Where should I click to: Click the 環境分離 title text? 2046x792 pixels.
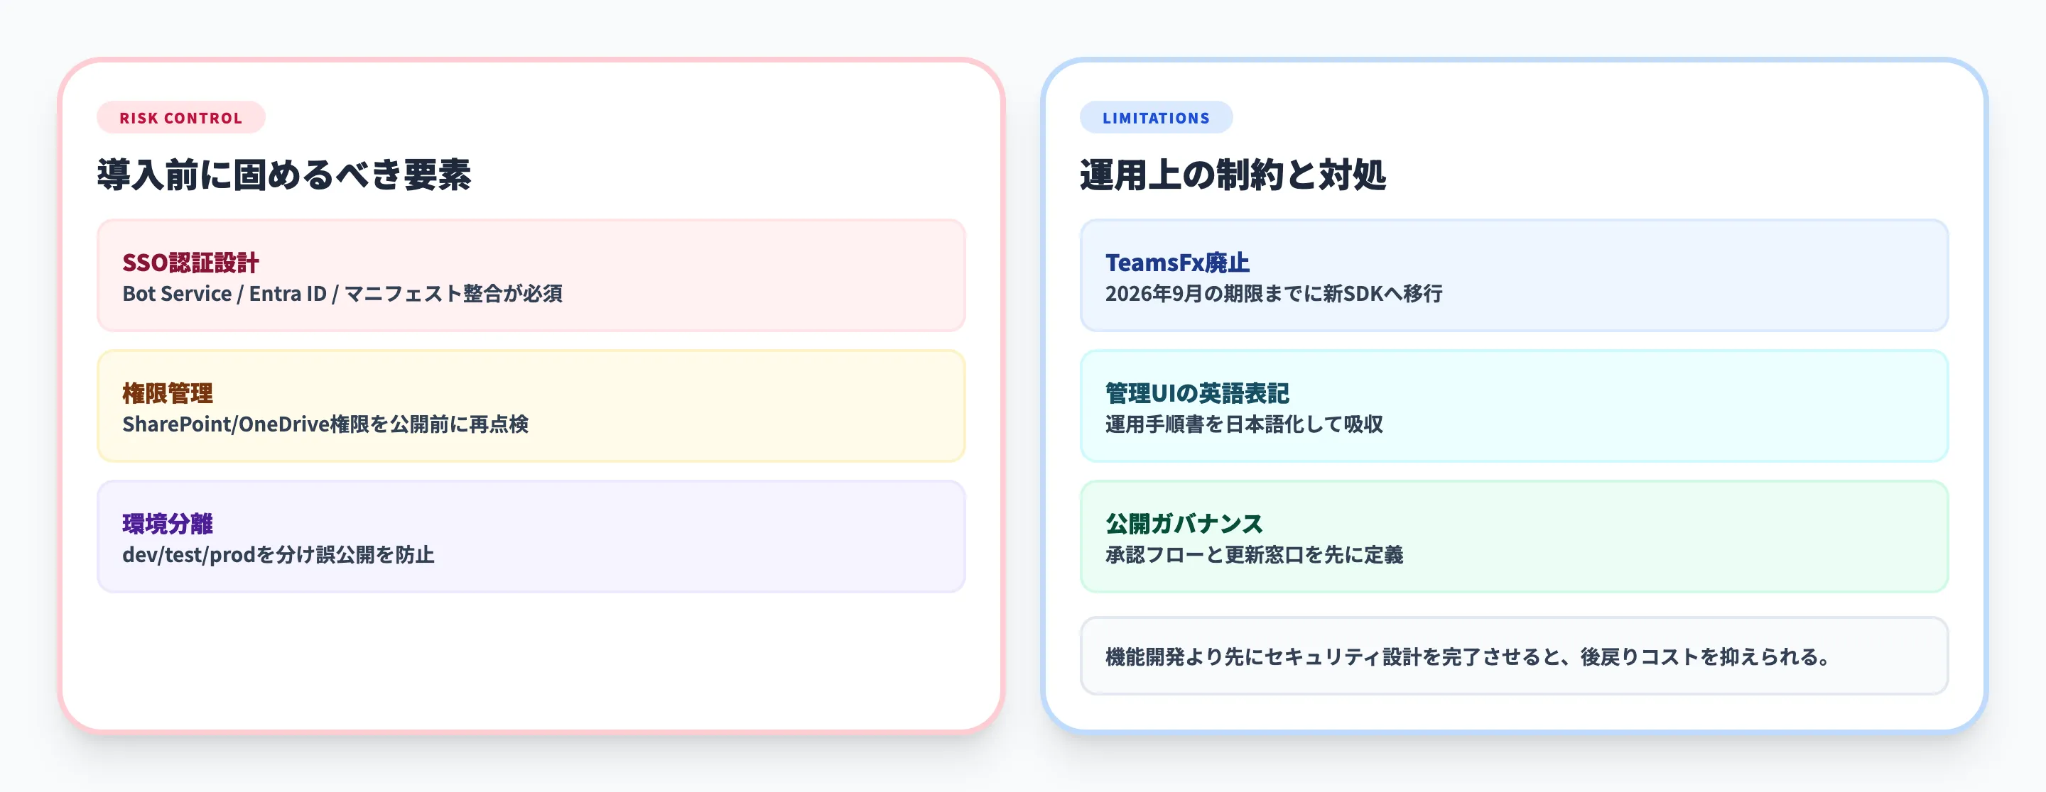pos(169,523)
